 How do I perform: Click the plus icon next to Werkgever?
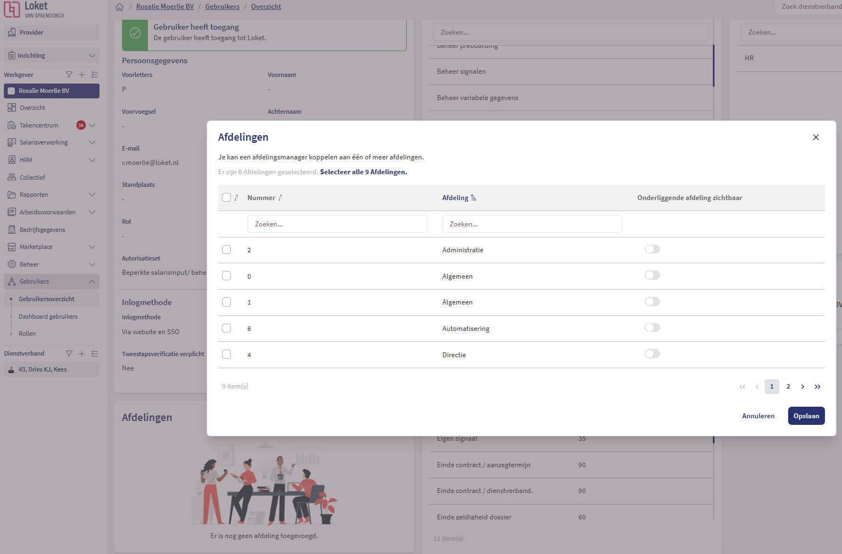[x=82, y=75]
